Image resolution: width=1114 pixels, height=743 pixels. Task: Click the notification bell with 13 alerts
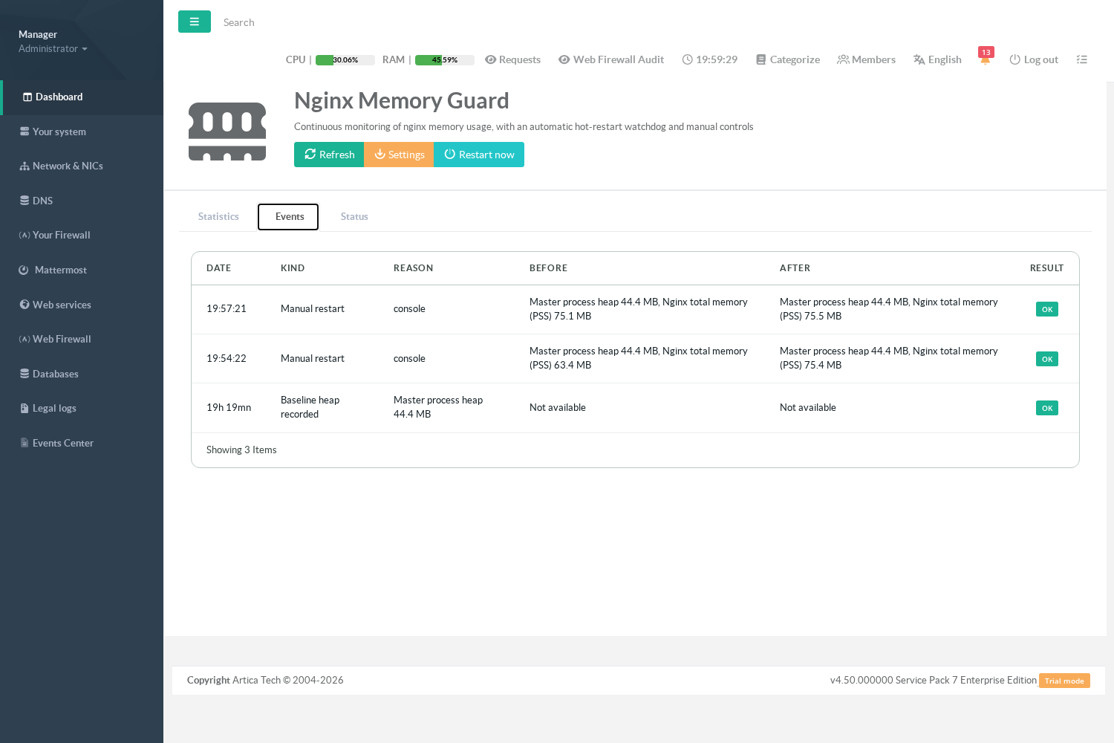click(986, 58)
